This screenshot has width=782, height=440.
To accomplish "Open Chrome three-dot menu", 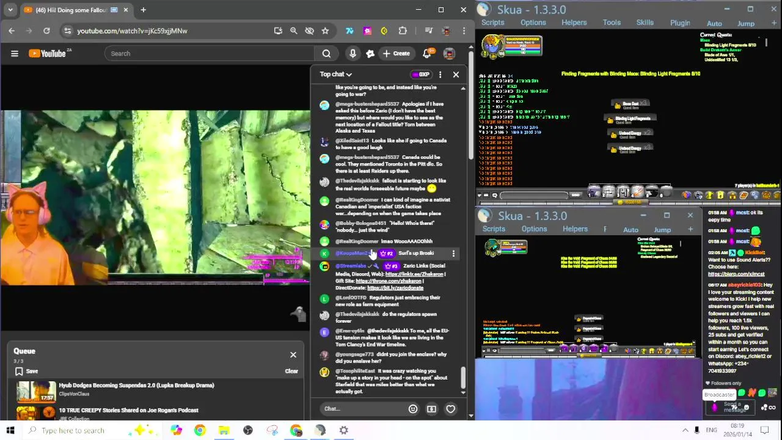I will (x=464, y=31).
